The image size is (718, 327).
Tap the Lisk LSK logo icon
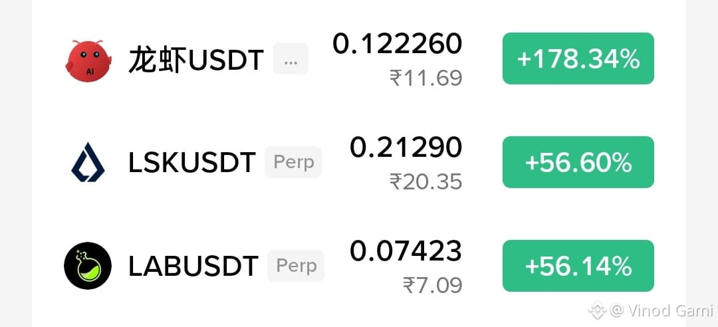[88, 162]
